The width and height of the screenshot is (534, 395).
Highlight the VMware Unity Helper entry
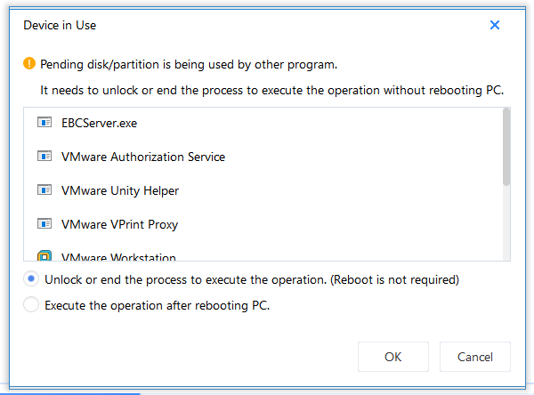[263, 190]
